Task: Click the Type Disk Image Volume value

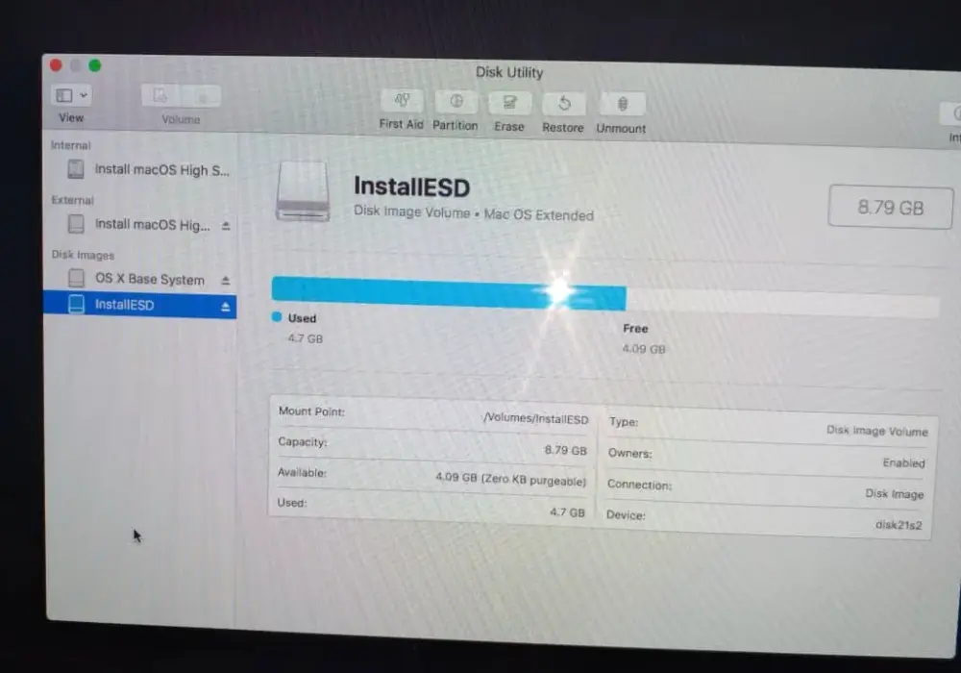Action: tap(877, 431)
